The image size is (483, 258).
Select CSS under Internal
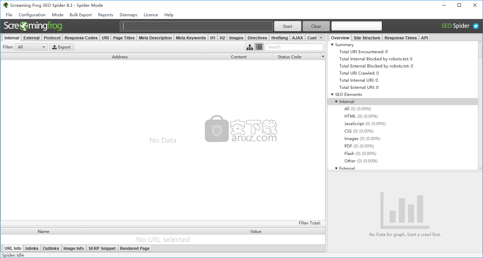click(x=359, y=131)
